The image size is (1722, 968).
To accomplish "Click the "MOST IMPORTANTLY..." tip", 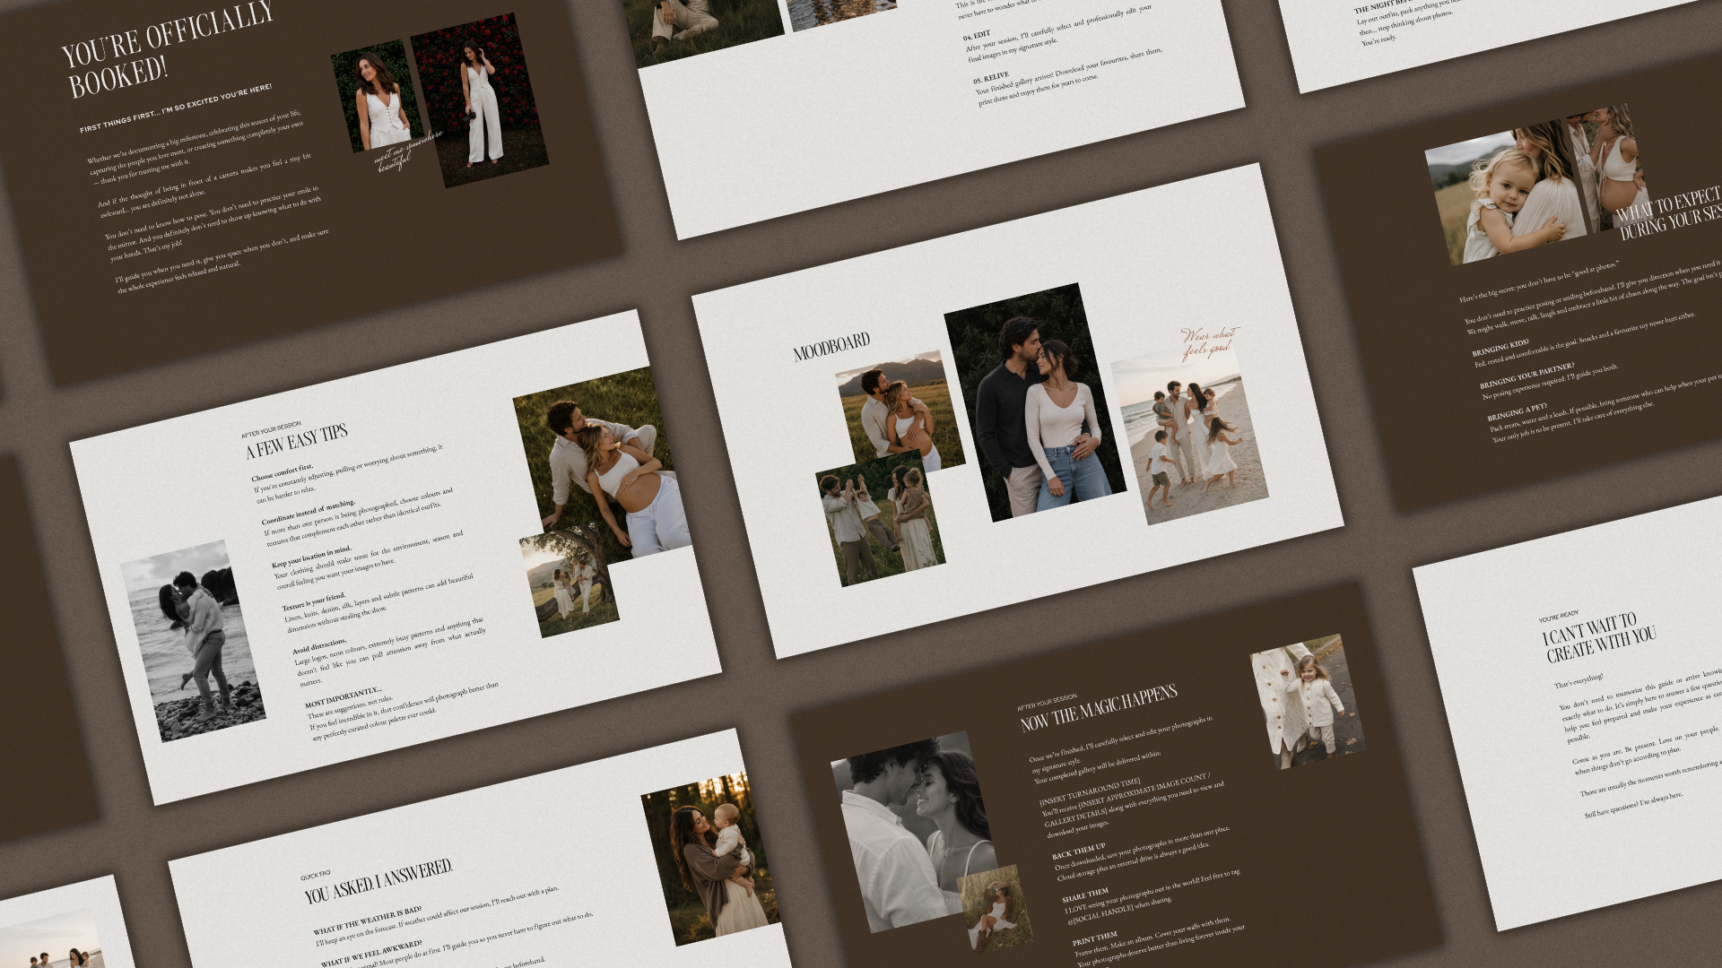I will (343, 696).
